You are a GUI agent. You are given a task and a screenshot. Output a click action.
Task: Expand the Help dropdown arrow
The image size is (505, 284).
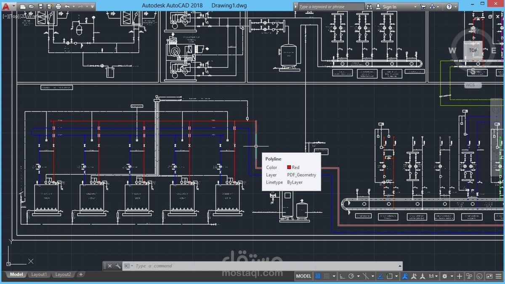pos(456,7)
